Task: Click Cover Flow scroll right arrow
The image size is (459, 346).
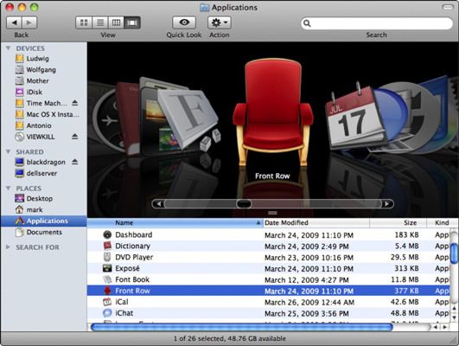Action: tap(387, 203)
